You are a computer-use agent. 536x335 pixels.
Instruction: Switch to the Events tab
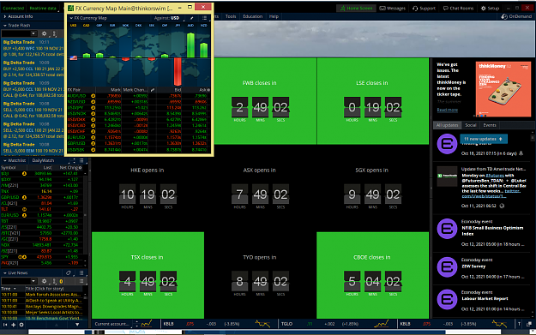coord(490,125)
